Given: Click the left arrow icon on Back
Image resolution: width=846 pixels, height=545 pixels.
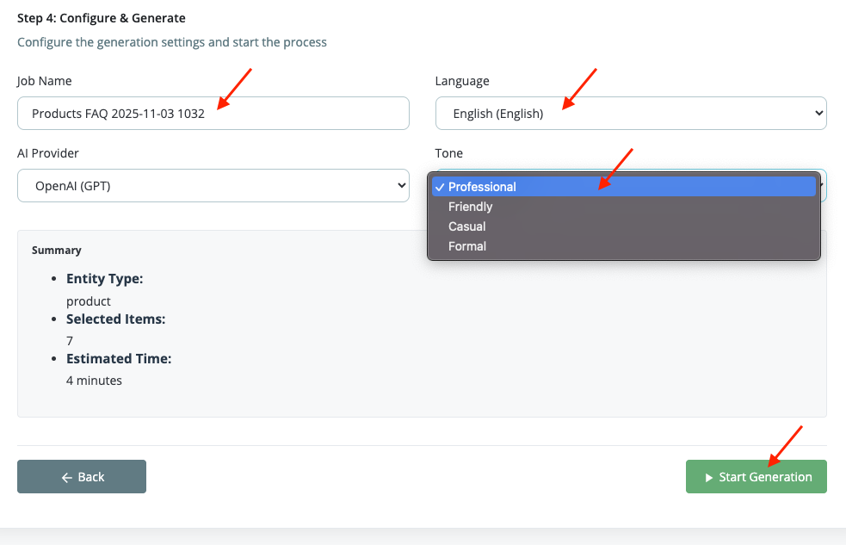Looking at the screenshot, I should point(66,477).
